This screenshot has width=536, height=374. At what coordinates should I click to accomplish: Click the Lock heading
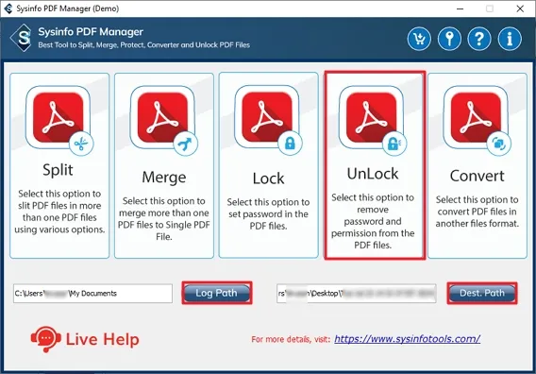point(268,178)
